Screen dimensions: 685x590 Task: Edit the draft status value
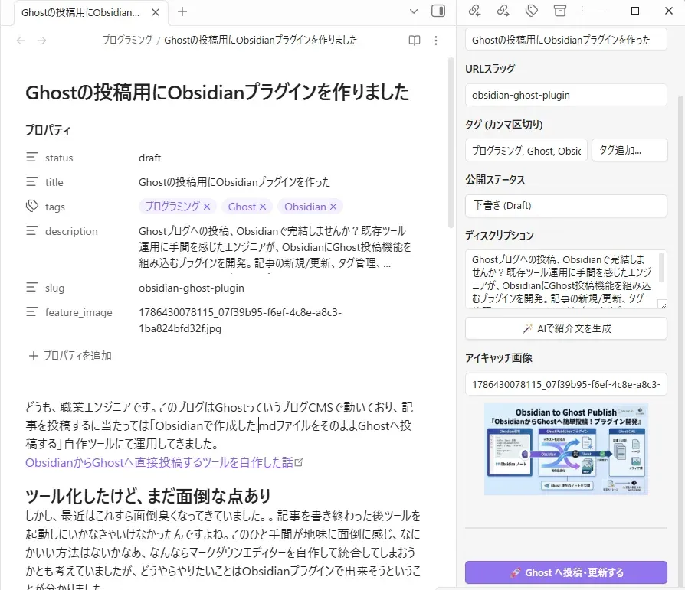pyautogui.click(x=150, y=158)
